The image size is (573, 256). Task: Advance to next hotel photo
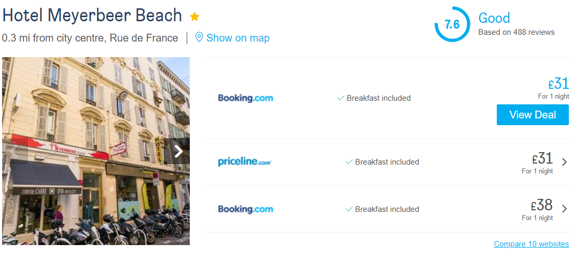pyautogui.click(x=178, y=151)
